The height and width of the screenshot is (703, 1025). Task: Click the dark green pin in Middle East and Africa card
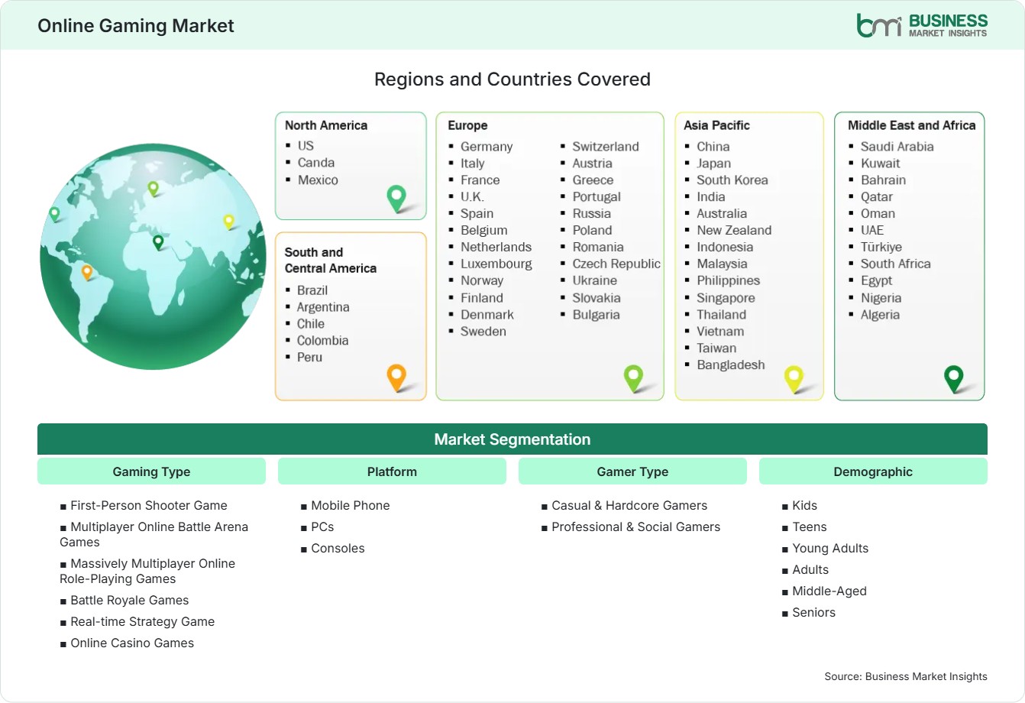954,378
